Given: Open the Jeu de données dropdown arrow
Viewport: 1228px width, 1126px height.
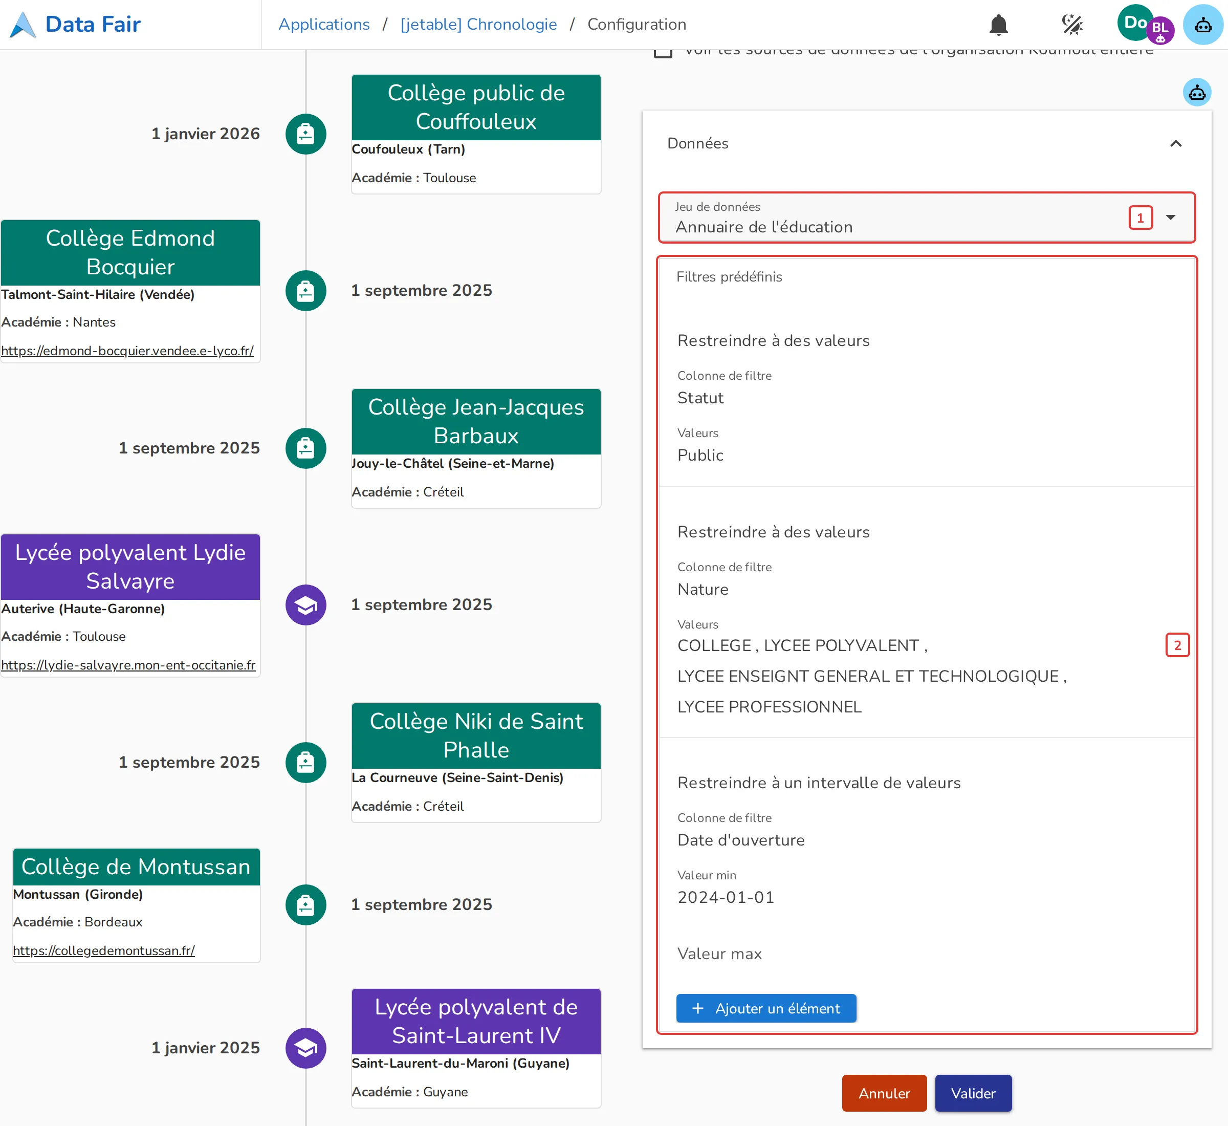Looking at the screenshot, I should pyautogui.click(x=1170, y=218).
